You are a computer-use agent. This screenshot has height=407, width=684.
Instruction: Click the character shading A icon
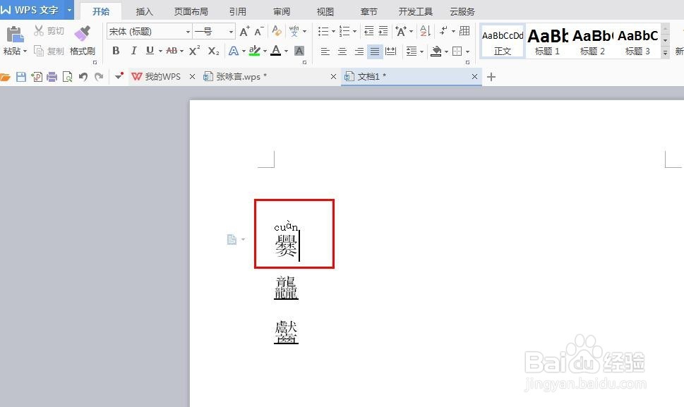299,51
